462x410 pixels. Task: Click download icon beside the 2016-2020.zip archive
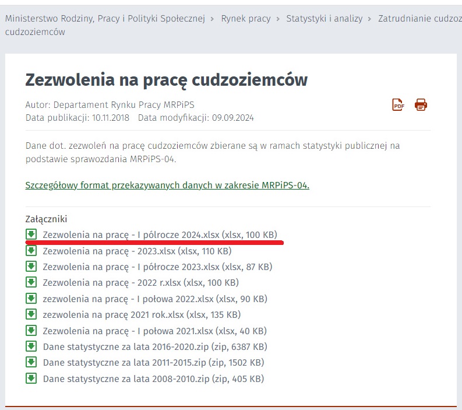(31, 346)
